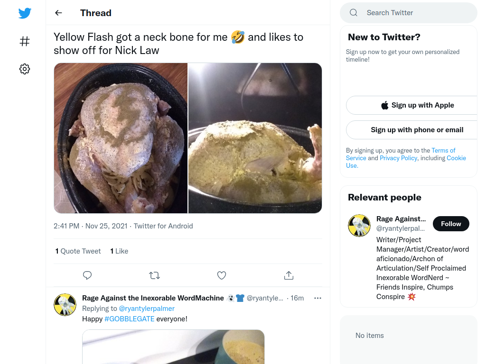Open the #GOBBLEGATE hashtag link

[129, 319]
